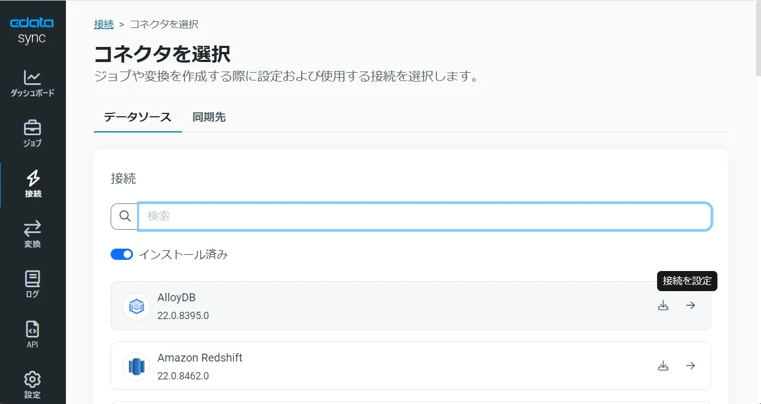This screenshot has width=761, height=404.
Task: Click the CData Sync logo
Action: tap(32, 29)
